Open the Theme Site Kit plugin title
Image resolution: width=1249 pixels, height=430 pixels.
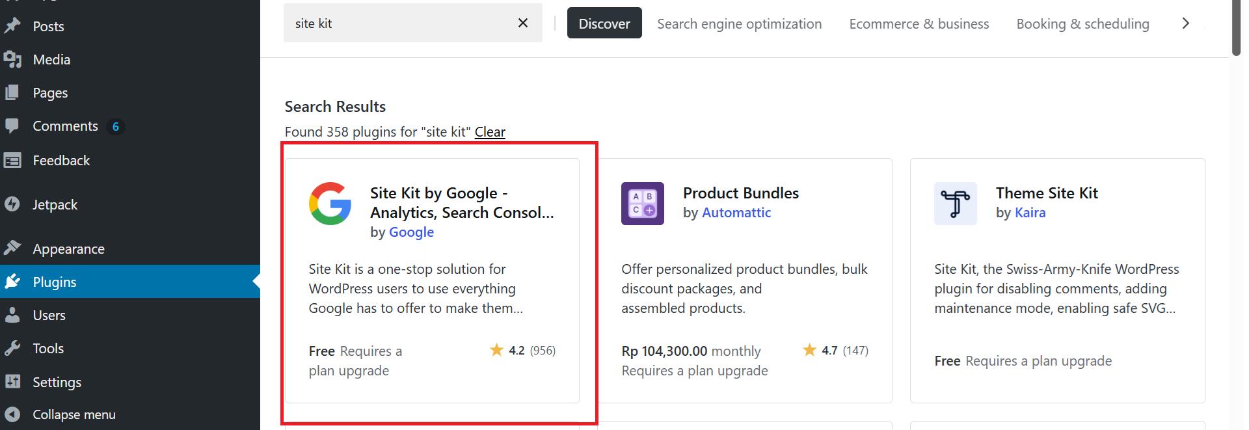[x=1047, y=193]
